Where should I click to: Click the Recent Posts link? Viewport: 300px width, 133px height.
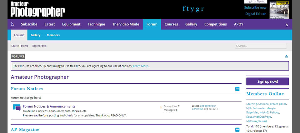click(x=39, y=46)
